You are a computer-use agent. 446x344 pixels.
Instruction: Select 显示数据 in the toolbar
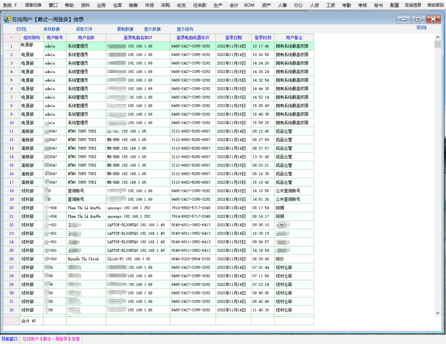click(x=152, y=29)
